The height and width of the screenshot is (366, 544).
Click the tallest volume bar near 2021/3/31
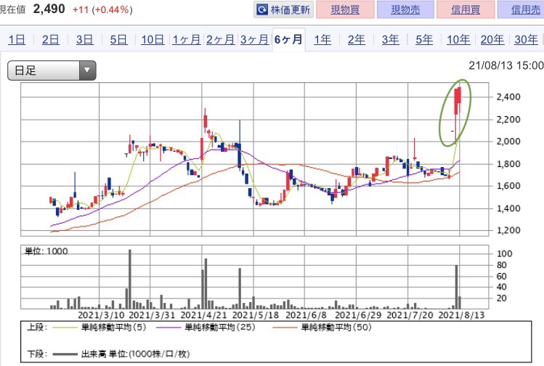(x=130, y=279)
